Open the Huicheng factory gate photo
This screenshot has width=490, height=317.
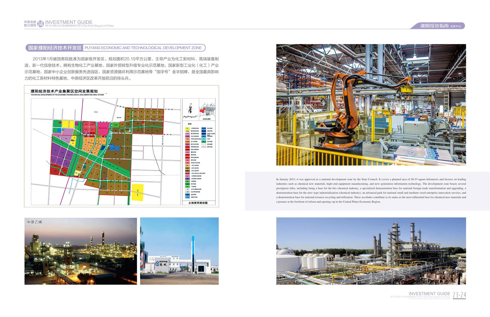coord(179,251)
